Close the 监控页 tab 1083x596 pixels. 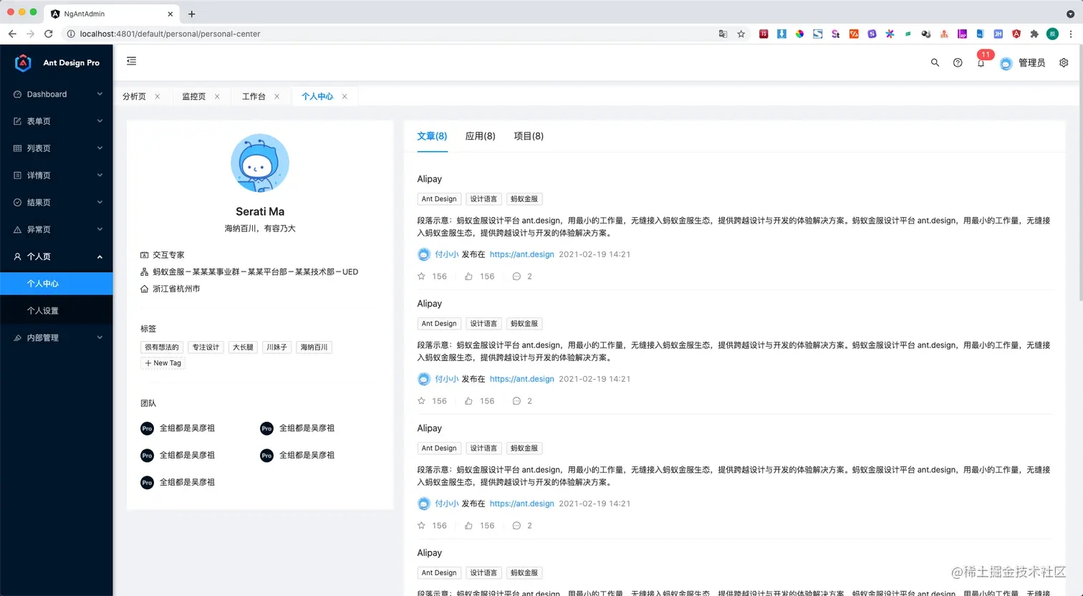tap(217, 96)
